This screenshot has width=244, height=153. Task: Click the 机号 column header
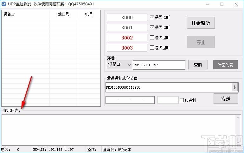point(89,15)
